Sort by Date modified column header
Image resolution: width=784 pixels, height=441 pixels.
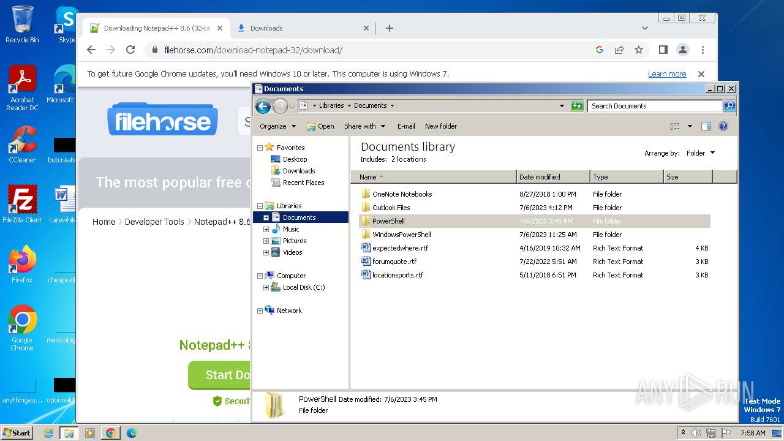553,177
